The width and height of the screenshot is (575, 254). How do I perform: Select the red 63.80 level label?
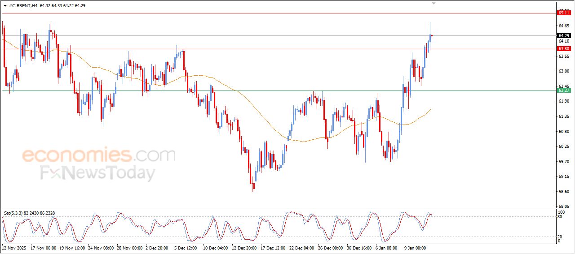pyautogui.click(x=564, y=48)
